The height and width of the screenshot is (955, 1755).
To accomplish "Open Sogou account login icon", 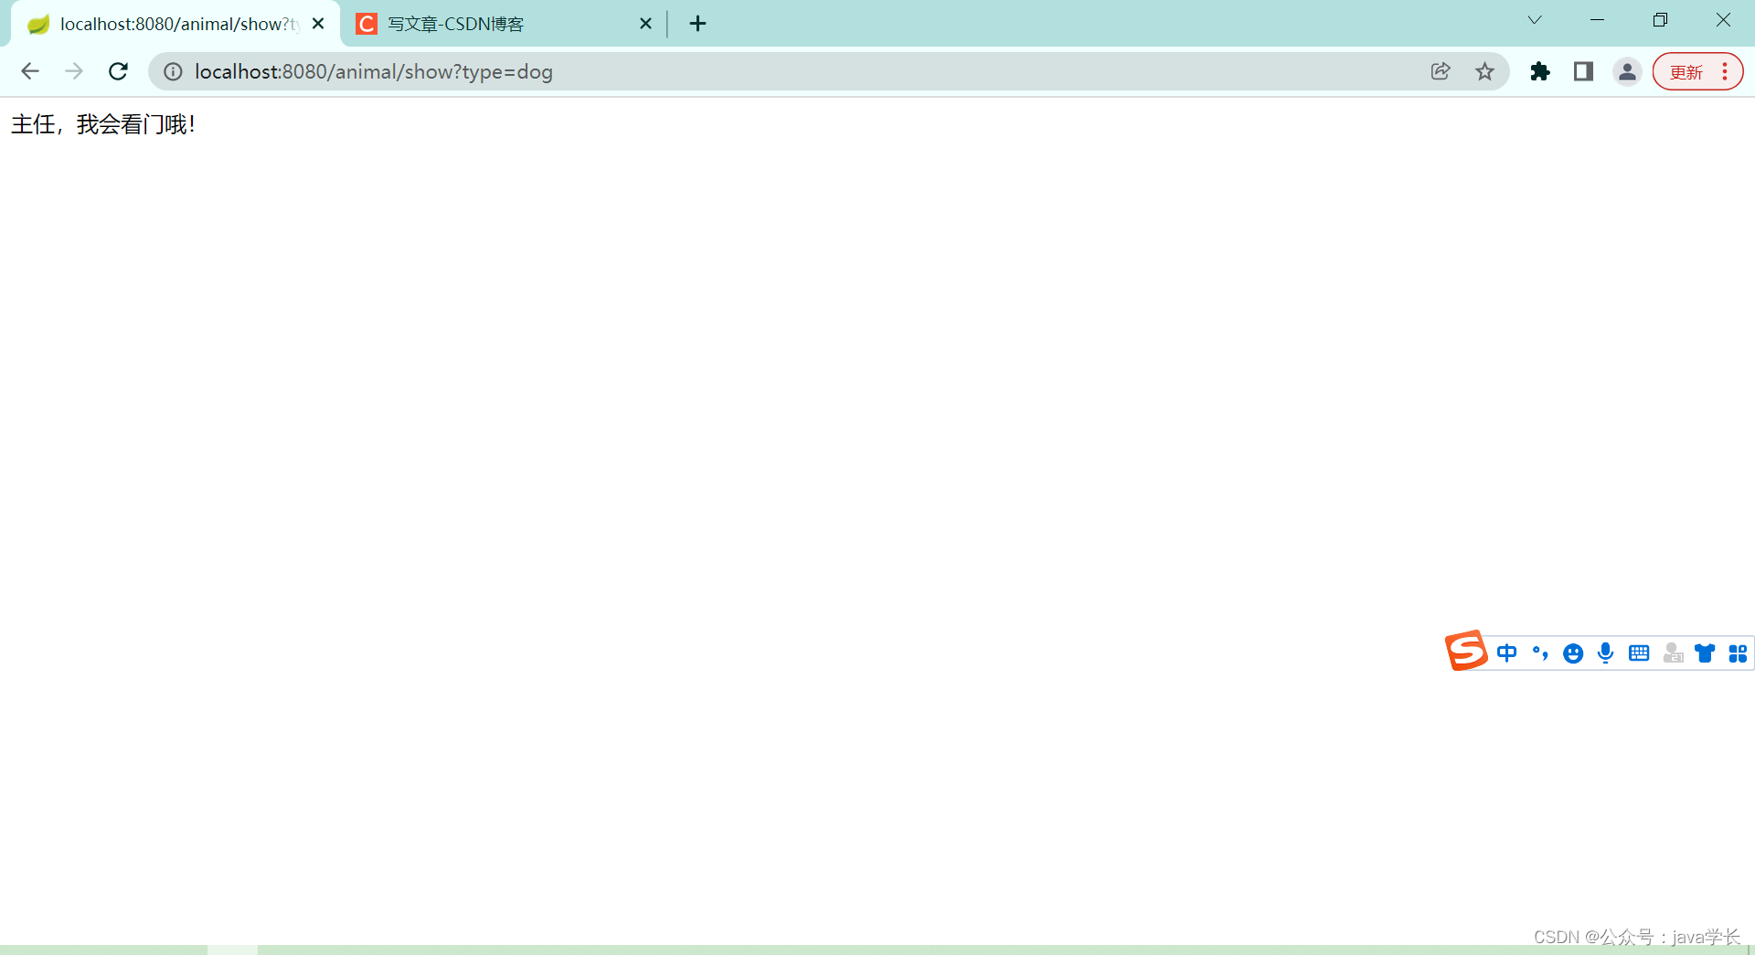I will tap(1673, 653).
